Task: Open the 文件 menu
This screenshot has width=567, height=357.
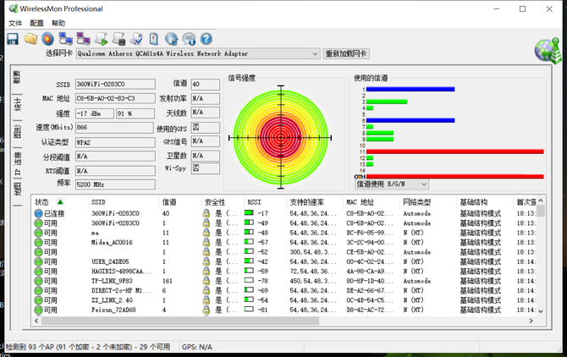Action: (15, 23)
